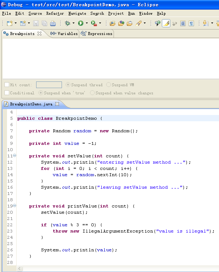Screen dimensions: 219x272
Task: Click the New file wizard icon
Action: 10,23
